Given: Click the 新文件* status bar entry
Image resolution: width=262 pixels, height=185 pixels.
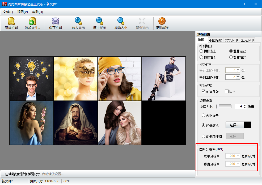Looking at the screenshot, I should pyautogui.click(x=7, y=181).
